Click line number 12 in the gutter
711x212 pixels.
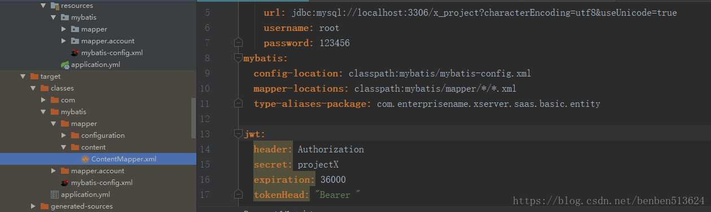(204, 119)
